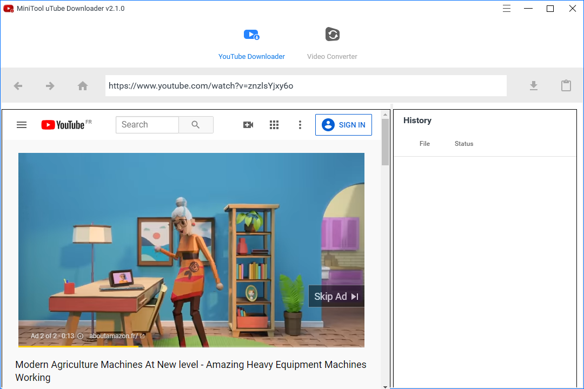The width and height of the screenshot is (584, 389).
Task: Click the Status column header in History
Action: [x=464, y=144]
